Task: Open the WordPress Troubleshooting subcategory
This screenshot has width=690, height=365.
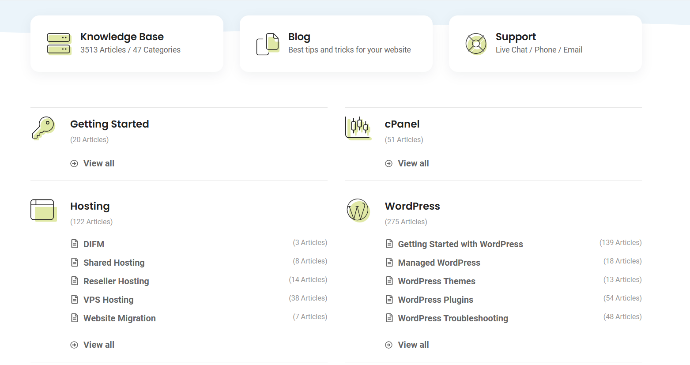Action: coord(453,318)
